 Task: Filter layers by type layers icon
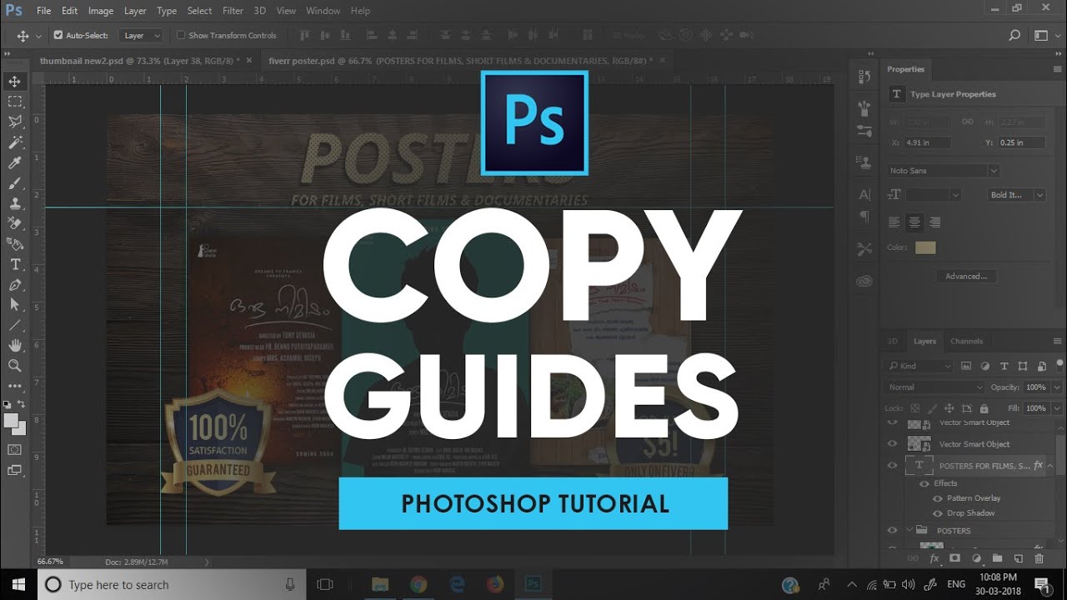1004,366
